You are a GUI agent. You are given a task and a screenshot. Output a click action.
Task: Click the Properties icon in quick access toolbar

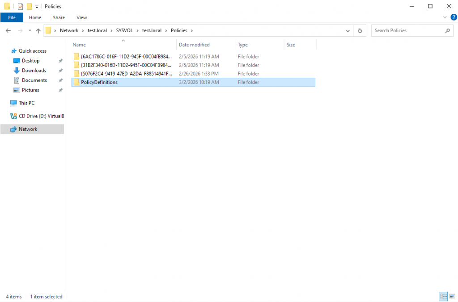click(x=20, y=6)
